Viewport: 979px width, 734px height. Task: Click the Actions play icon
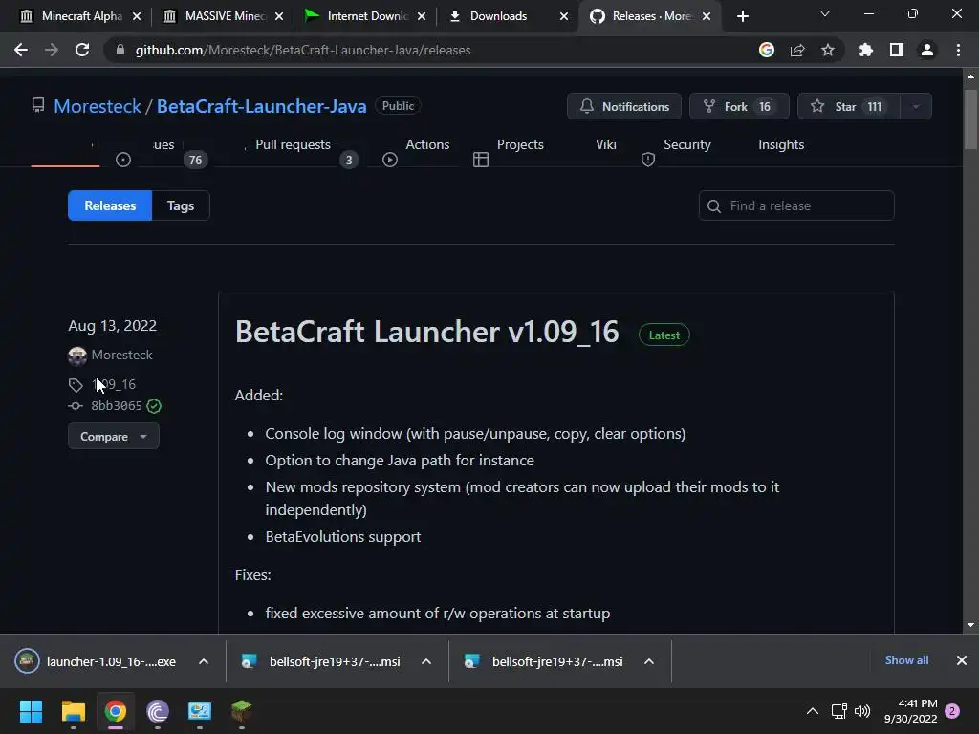click(x=390, y=160)
